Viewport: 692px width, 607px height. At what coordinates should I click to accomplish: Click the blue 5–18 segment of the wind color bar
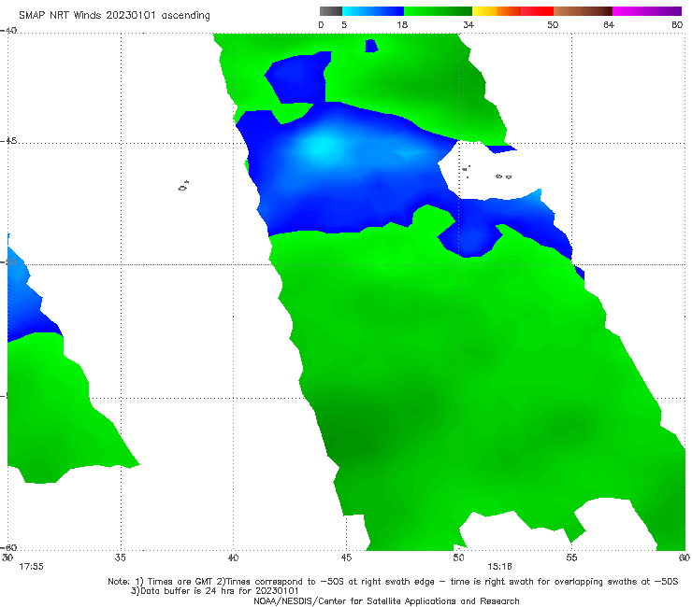373,11
